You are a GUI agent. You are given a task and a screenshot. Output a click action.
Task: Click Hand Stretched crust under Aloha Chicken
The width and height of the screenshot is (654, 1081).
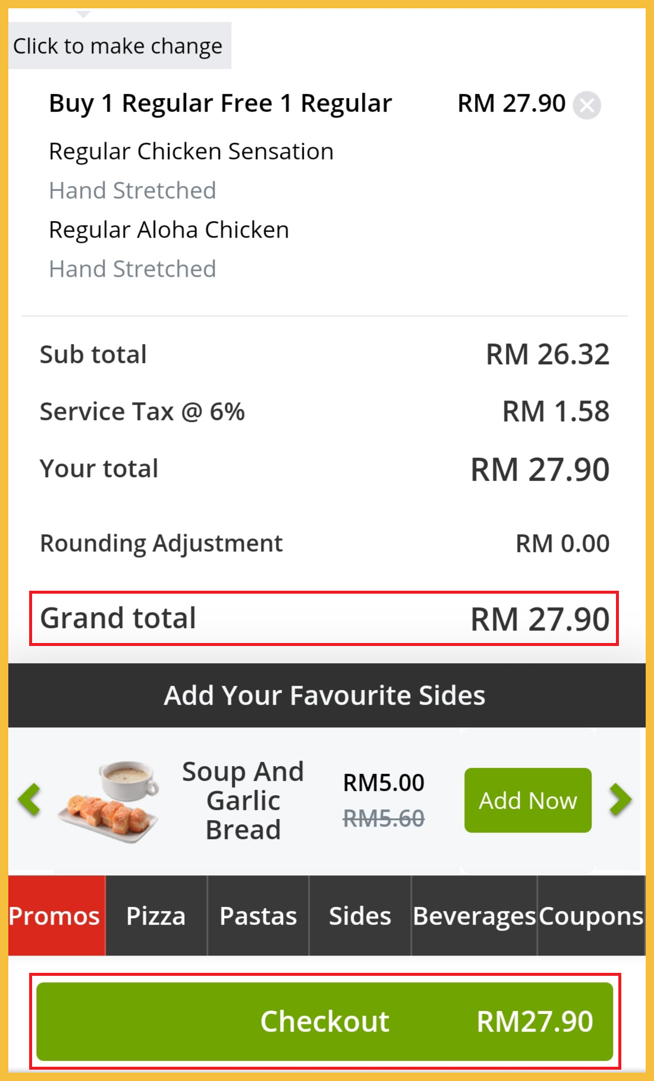(x=132, y=269)
